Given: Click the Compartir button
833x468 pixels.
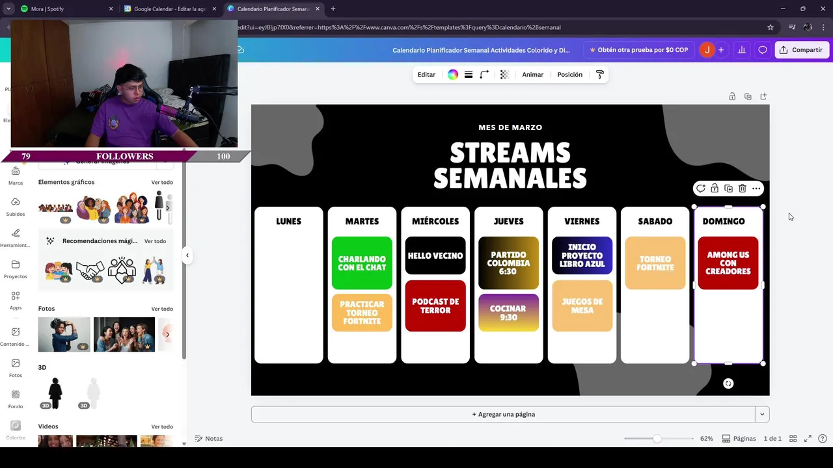Looking at the screenshot, I should click(802, 50).
